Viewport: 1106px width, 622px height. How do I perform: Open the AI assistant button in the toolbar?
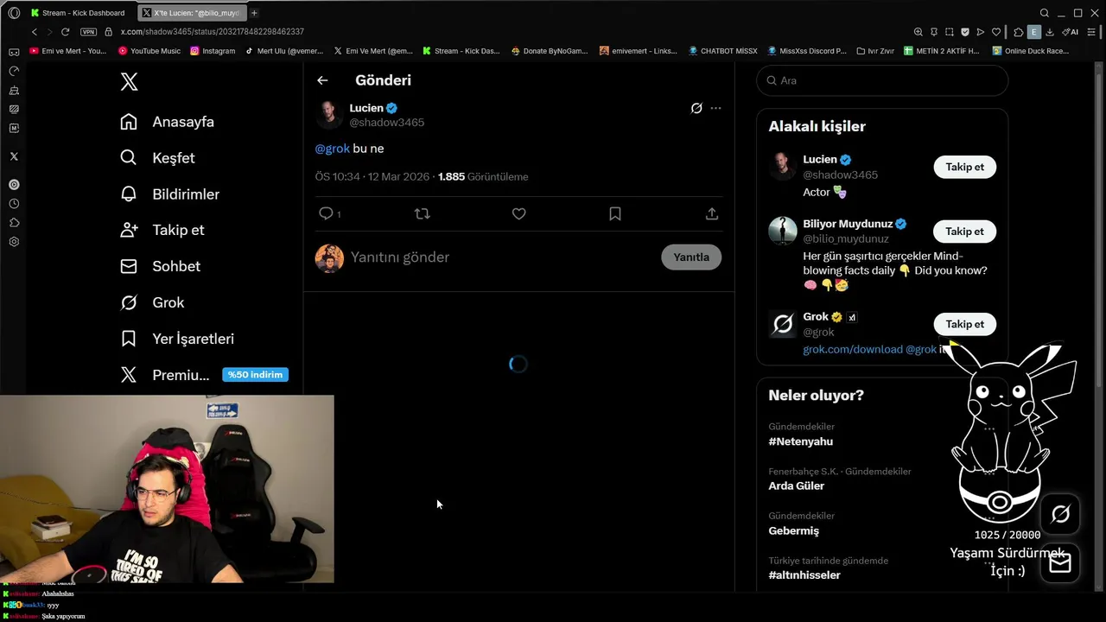click(1071, 32)
